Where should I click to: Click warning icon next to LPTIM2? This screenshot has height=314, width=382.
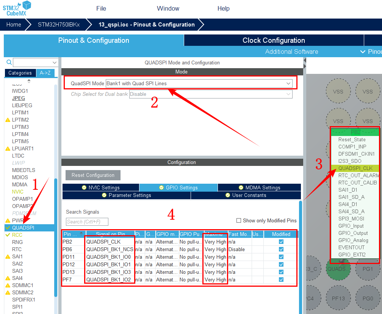pos(7,120)
